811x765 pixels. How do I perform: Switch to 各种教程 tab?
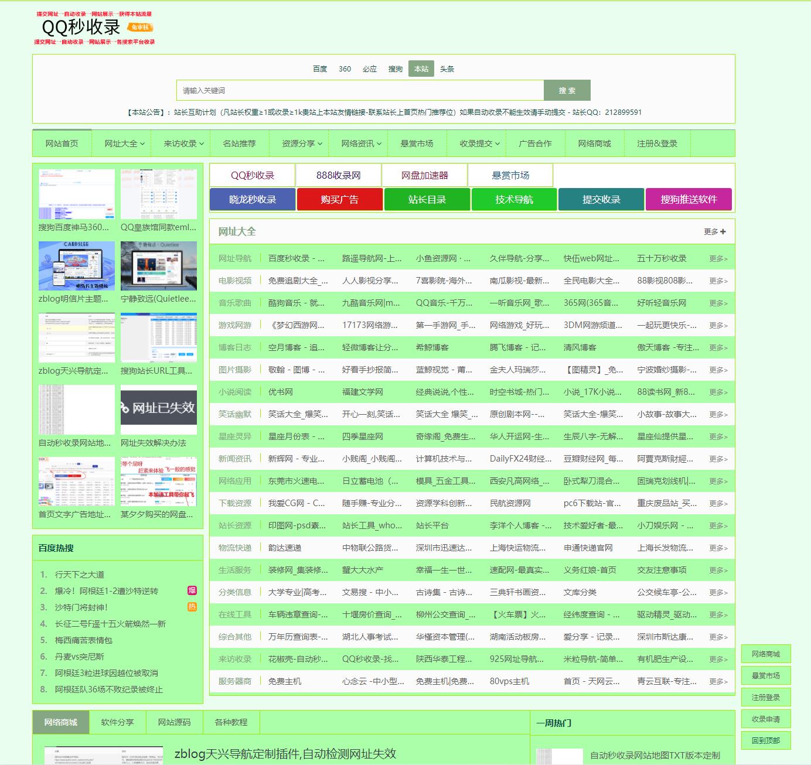231,722
